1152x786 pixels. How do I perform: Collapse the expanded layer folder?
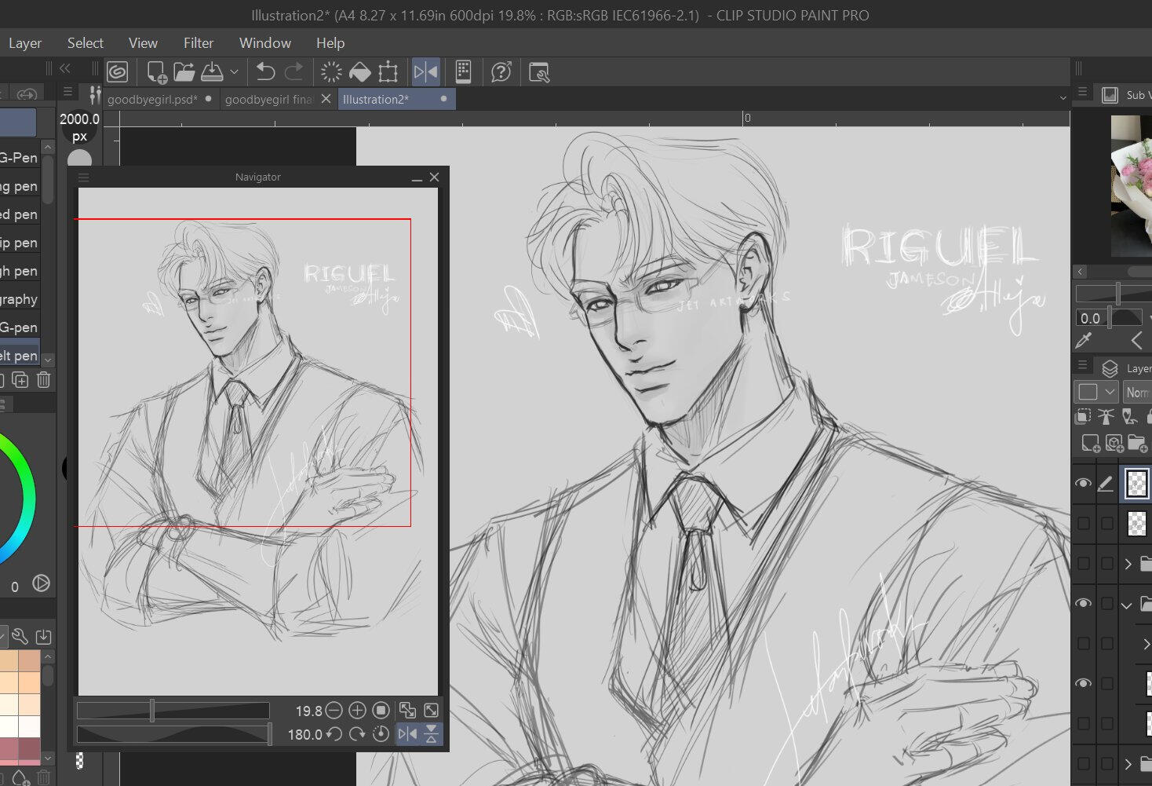(1127, 604)
